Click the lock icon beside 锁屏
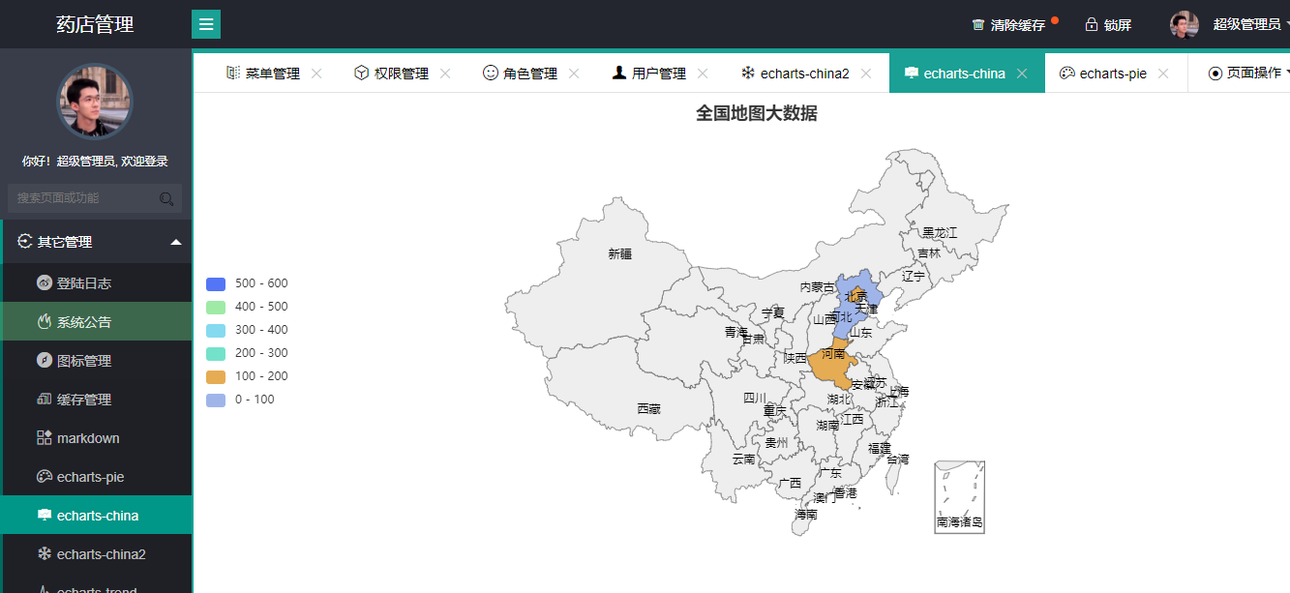The width and height of the screenshot is (1290, 593). click(1092, 24)
